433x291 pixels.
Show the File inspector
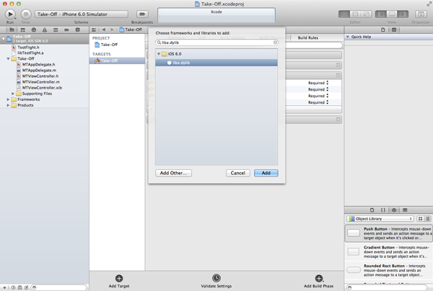[x=383, y=30]
